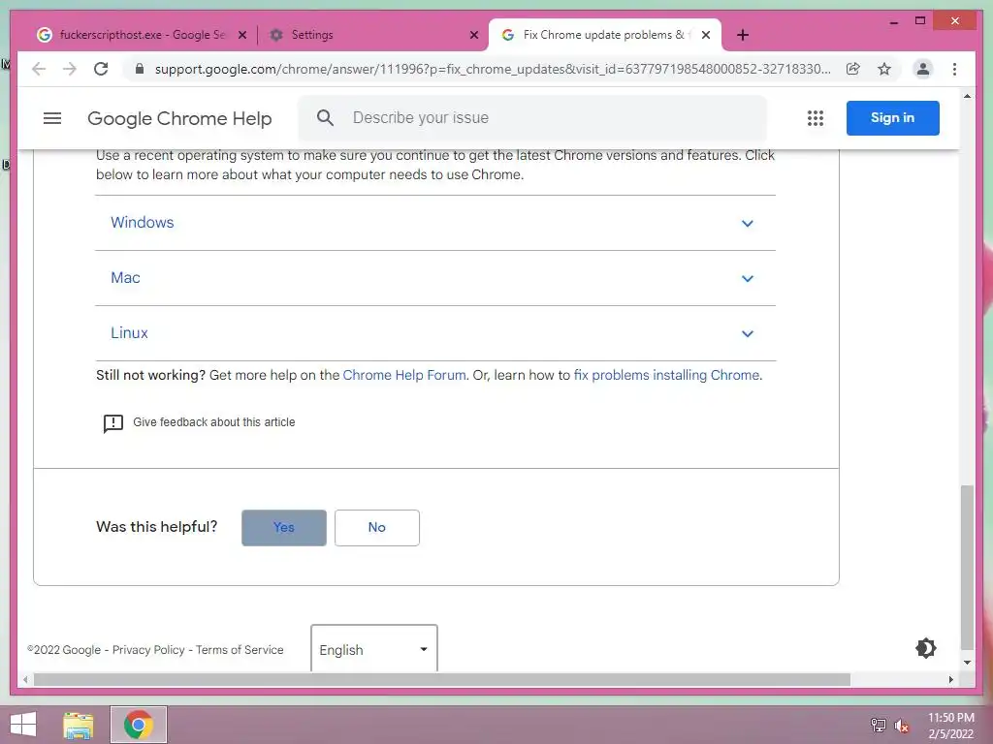Image resolution: width=993 pixels, height=744 pixels.
Task: Open the hamburger main menu
Action: [x=52, y=118]
